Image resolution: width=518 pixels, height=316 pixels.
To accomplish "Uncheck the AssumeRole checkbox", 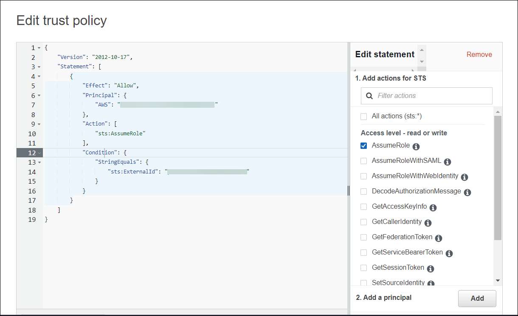I will click(x=363, y=145).
